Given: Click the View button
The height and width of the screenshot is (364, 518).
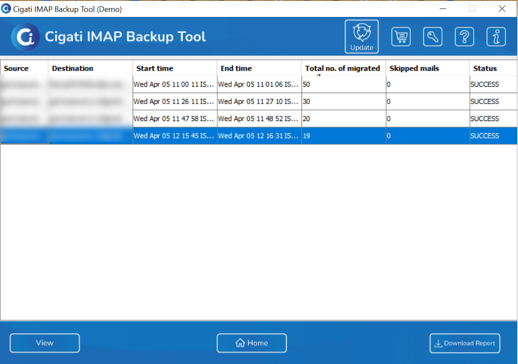Looking at the screenshot, I should click(45, 343).
